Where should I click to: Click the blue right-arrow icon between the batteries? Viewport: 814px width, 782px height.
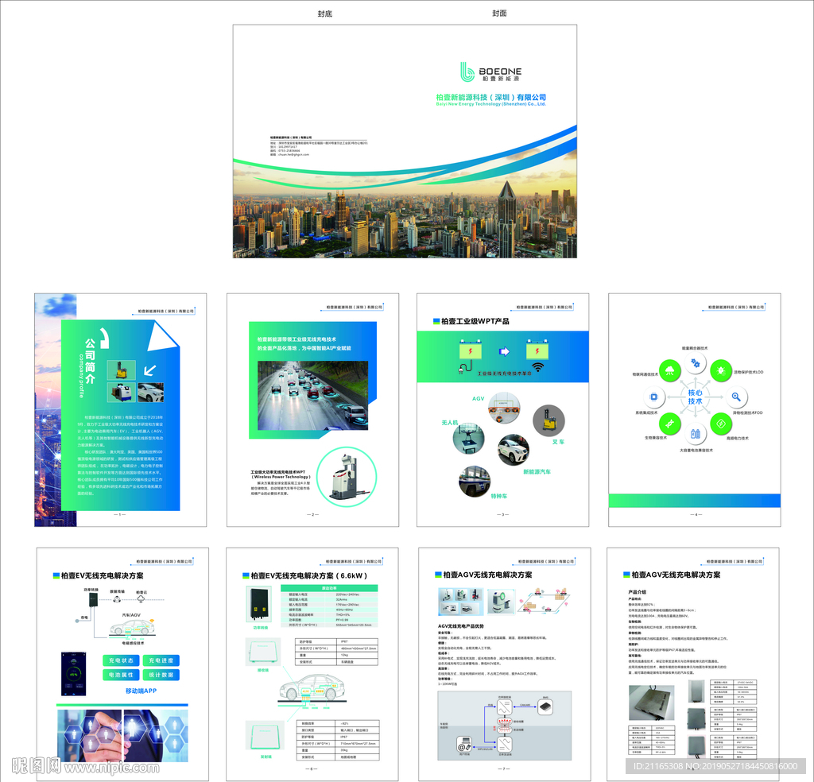click(x=504, y=351)
